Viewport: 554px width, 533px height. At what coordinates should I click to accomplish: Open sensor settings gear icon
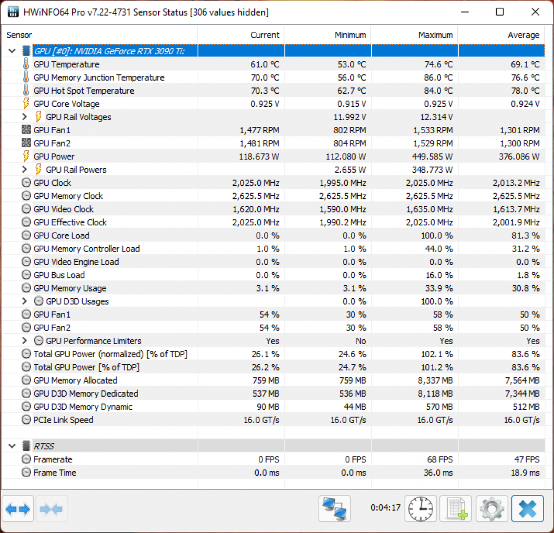[492, 509]
